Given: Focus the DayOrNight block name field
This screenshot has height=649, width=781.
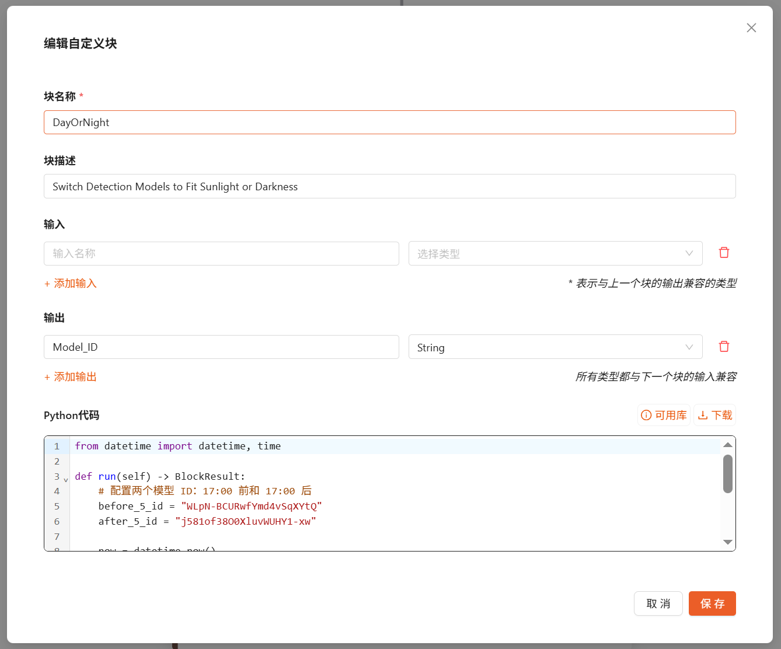Looking at the screenshot, I should click(389, 123).
